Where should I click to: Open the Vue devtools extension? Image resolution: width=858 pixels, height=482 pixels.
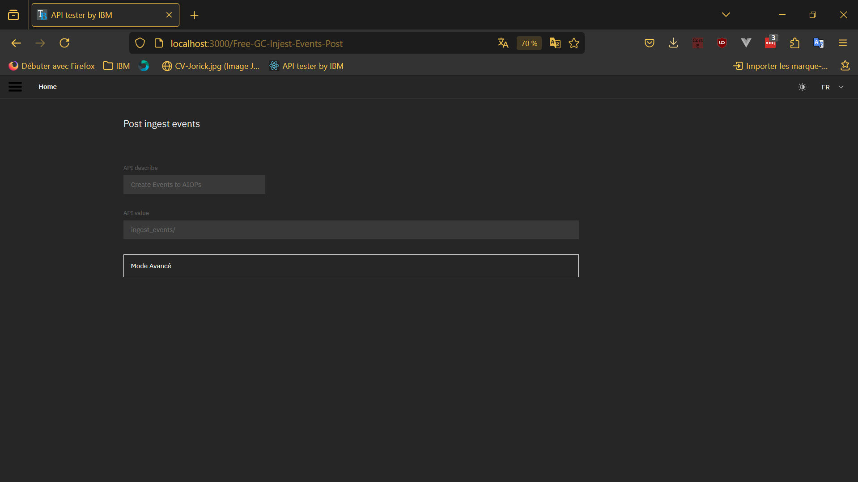[x=746, y=43]
